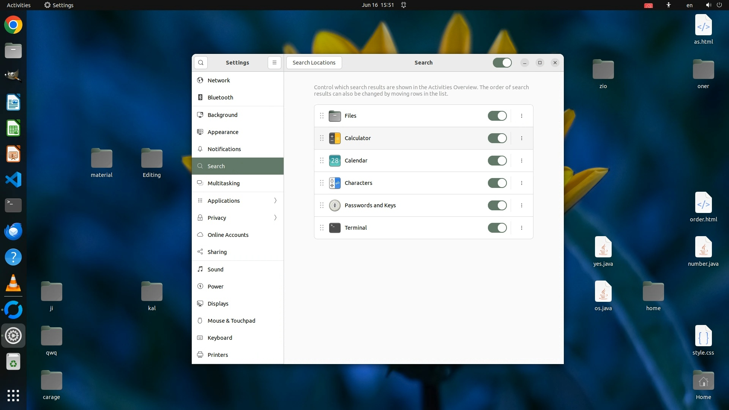Viewport: 729px width, 410px height.
Task: Open the material folder on desktop
Action: (x=102, y=159)
